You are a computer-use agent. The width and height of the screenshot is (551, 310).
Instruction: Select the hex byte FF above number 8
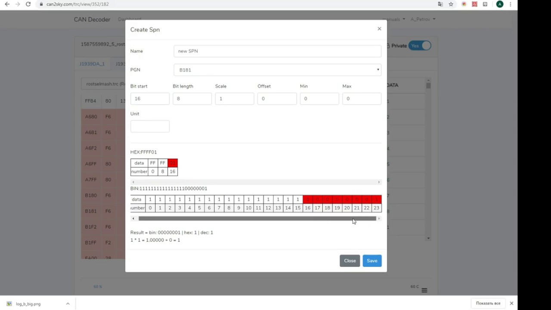tap(162, 163)
